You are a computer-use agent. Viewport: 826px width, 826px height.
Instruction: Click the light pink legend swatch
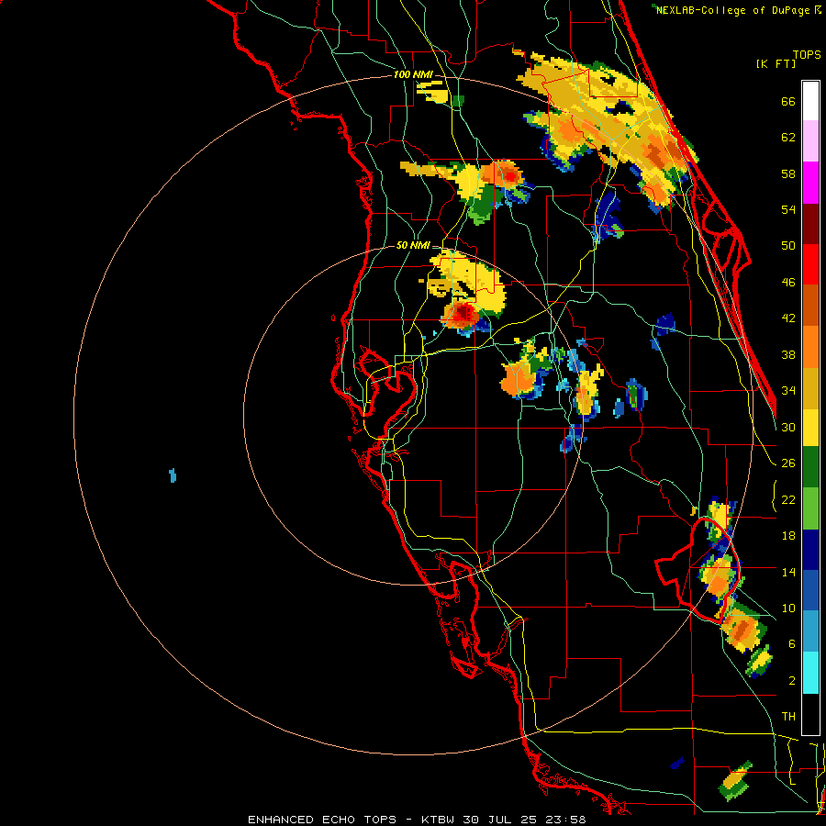coord(810,141)
